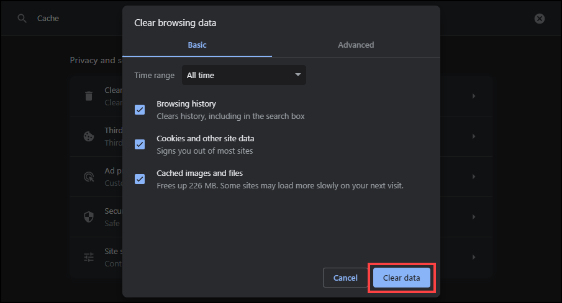Select the Basic tab

coord(197,45)
